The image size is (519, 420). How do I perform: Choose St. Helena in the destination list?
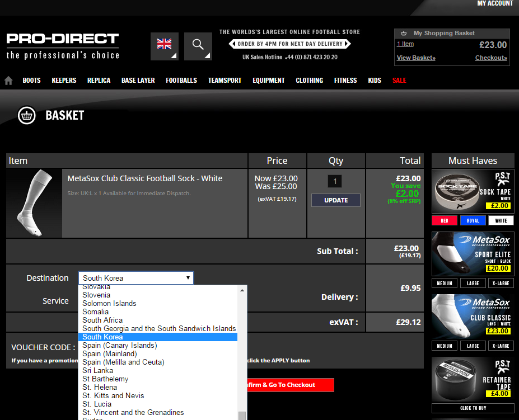[157, 388]
